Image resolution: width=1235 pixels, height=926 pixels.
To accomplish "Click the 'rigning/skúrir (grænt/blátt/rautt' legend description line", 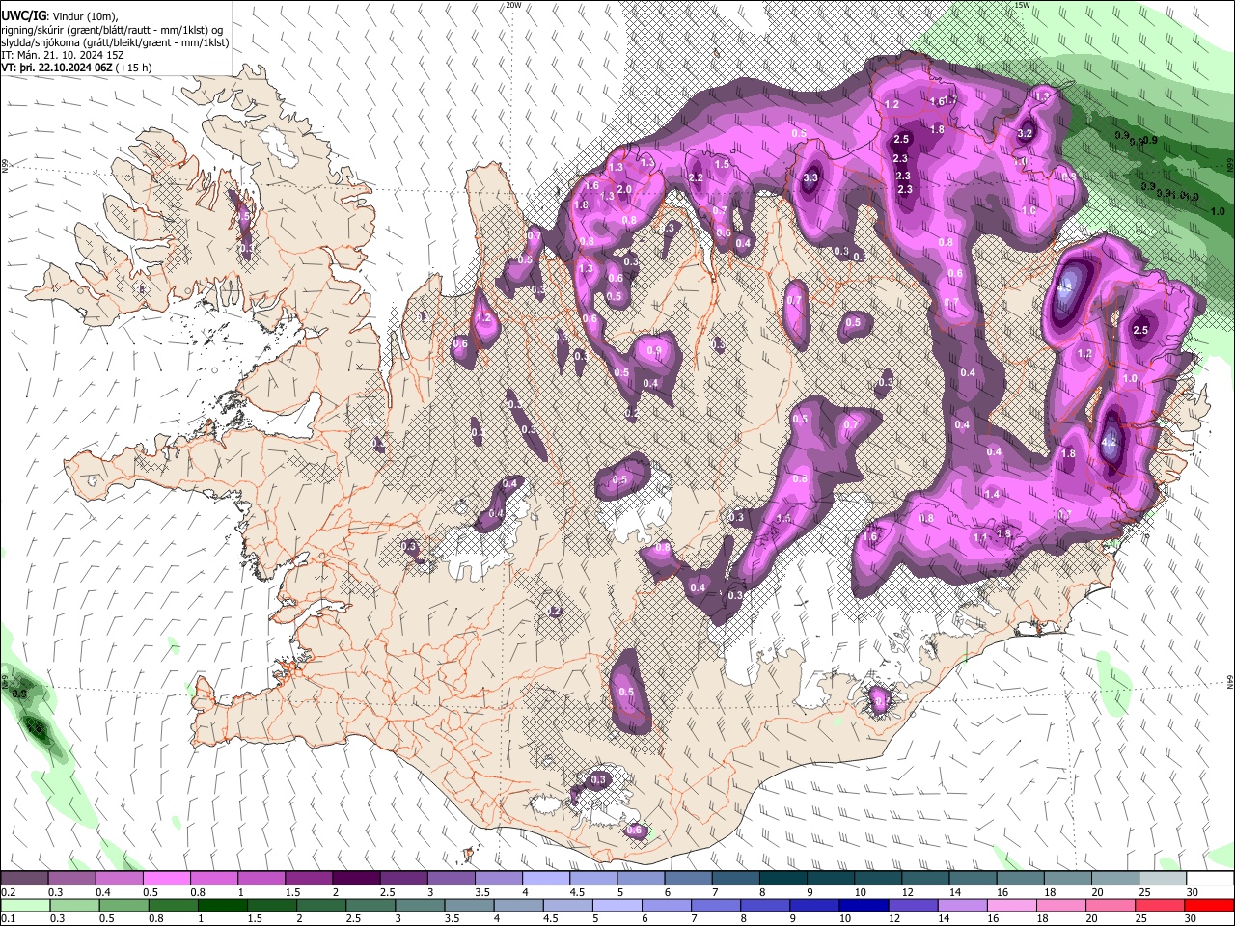I will (111, 29).
